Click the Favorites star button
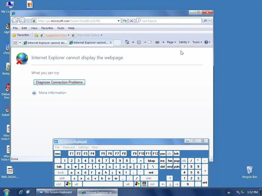Image resolution: width=262 pixels, height=196 pixels. pos(21,35)
